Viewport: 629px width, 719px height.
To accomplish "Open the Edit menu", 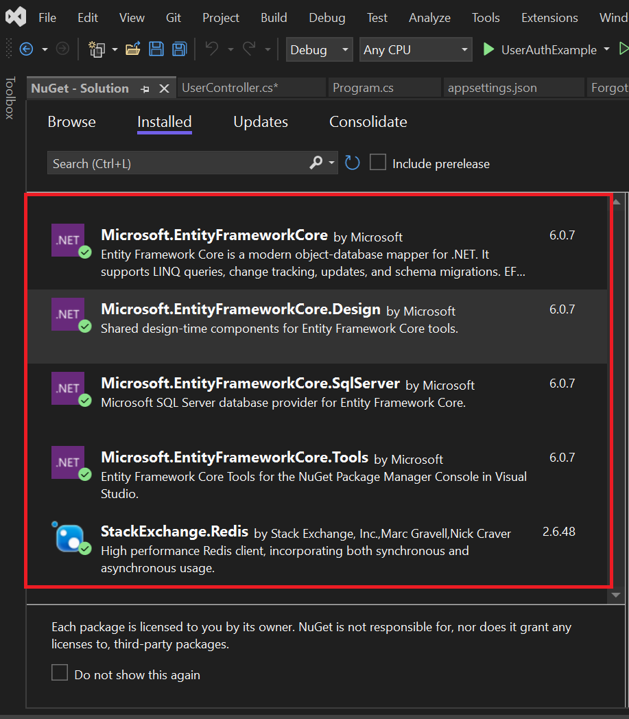I will pos(88,17).
